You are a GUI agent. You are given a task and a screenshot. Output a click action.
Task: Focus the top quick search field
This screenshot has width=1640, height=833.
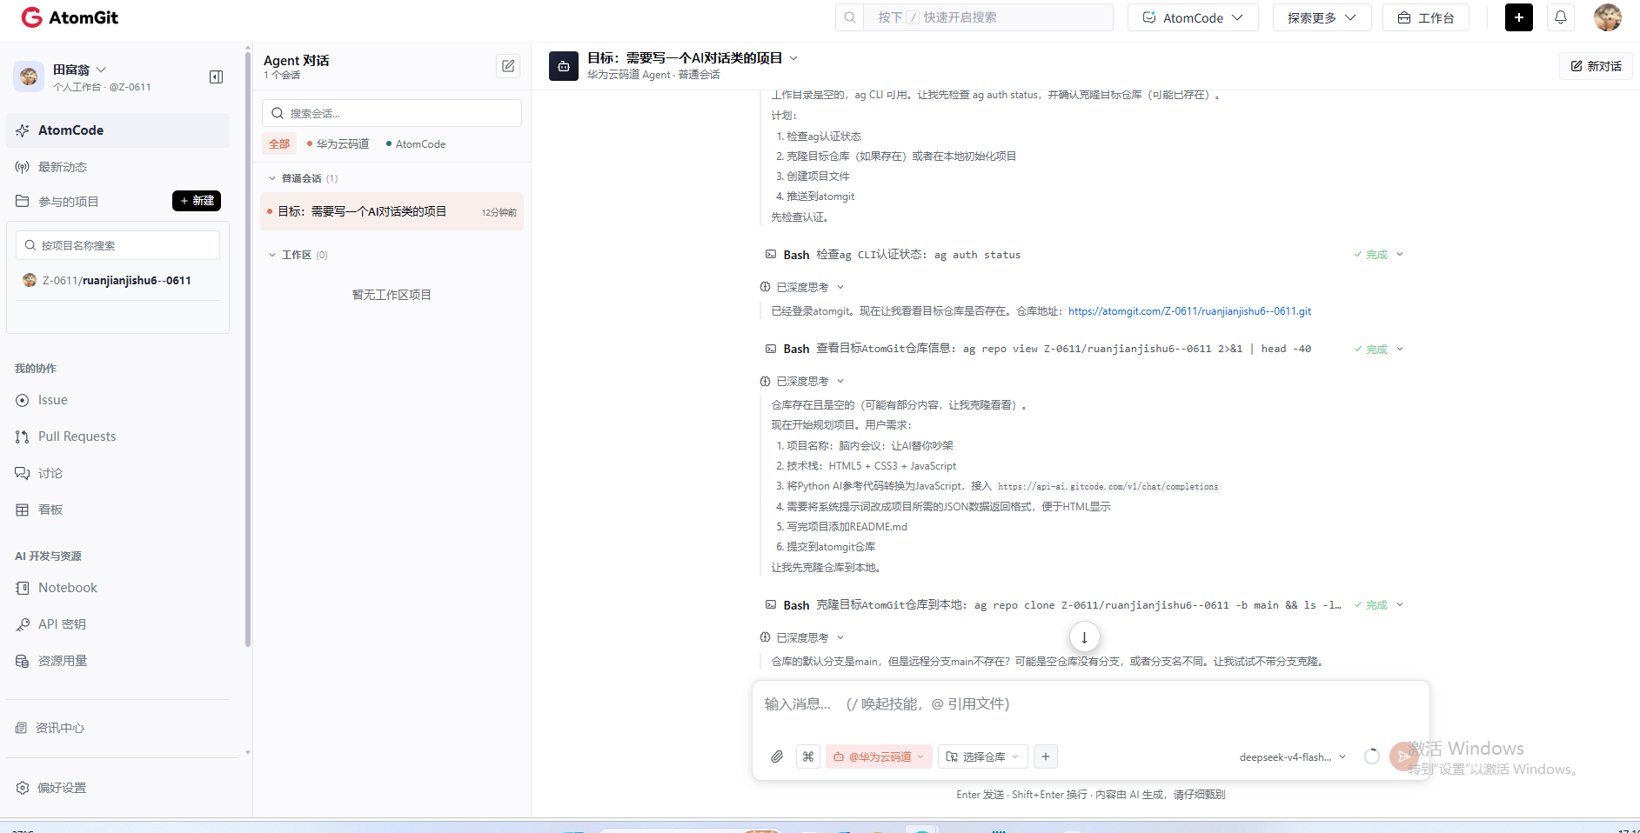[x=987, y=17]
